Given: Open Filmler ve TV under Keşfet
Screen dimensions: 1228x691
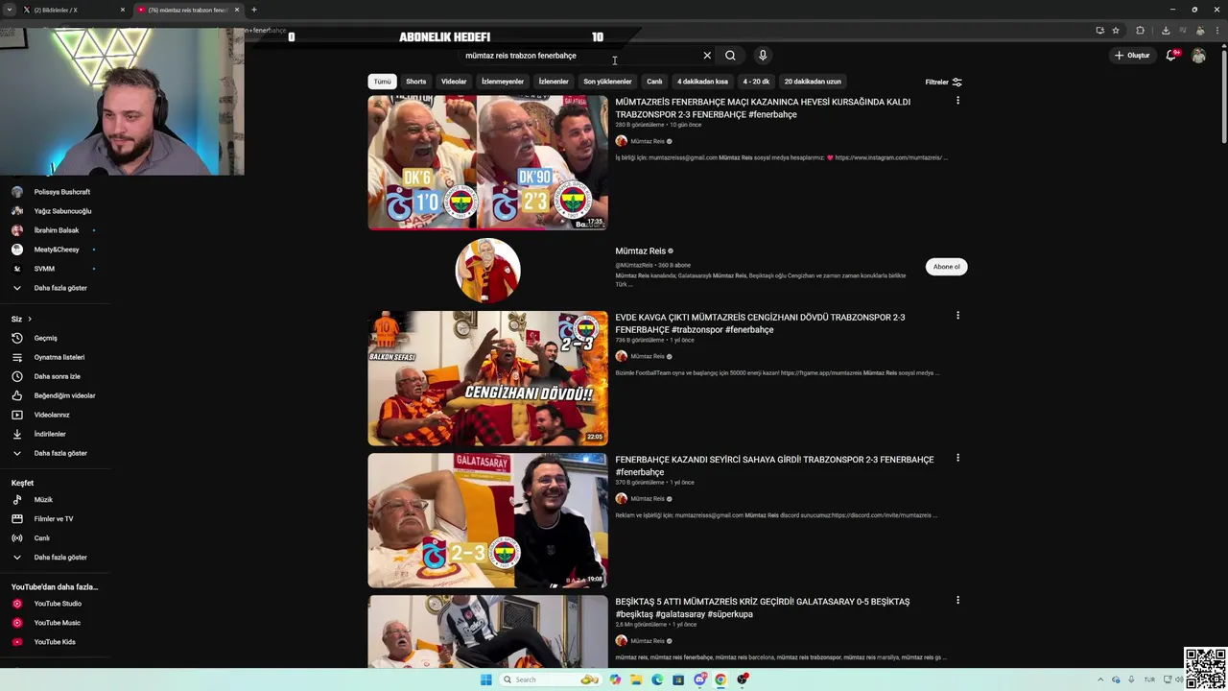Looking at the screenshot, I should (x=54, y=519).
